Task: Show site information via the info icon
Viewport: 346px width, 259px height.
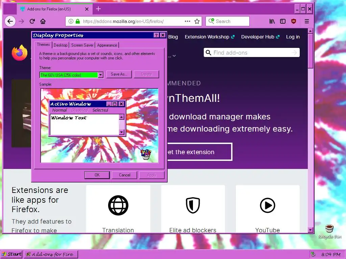Action: (x=71, y=21)
